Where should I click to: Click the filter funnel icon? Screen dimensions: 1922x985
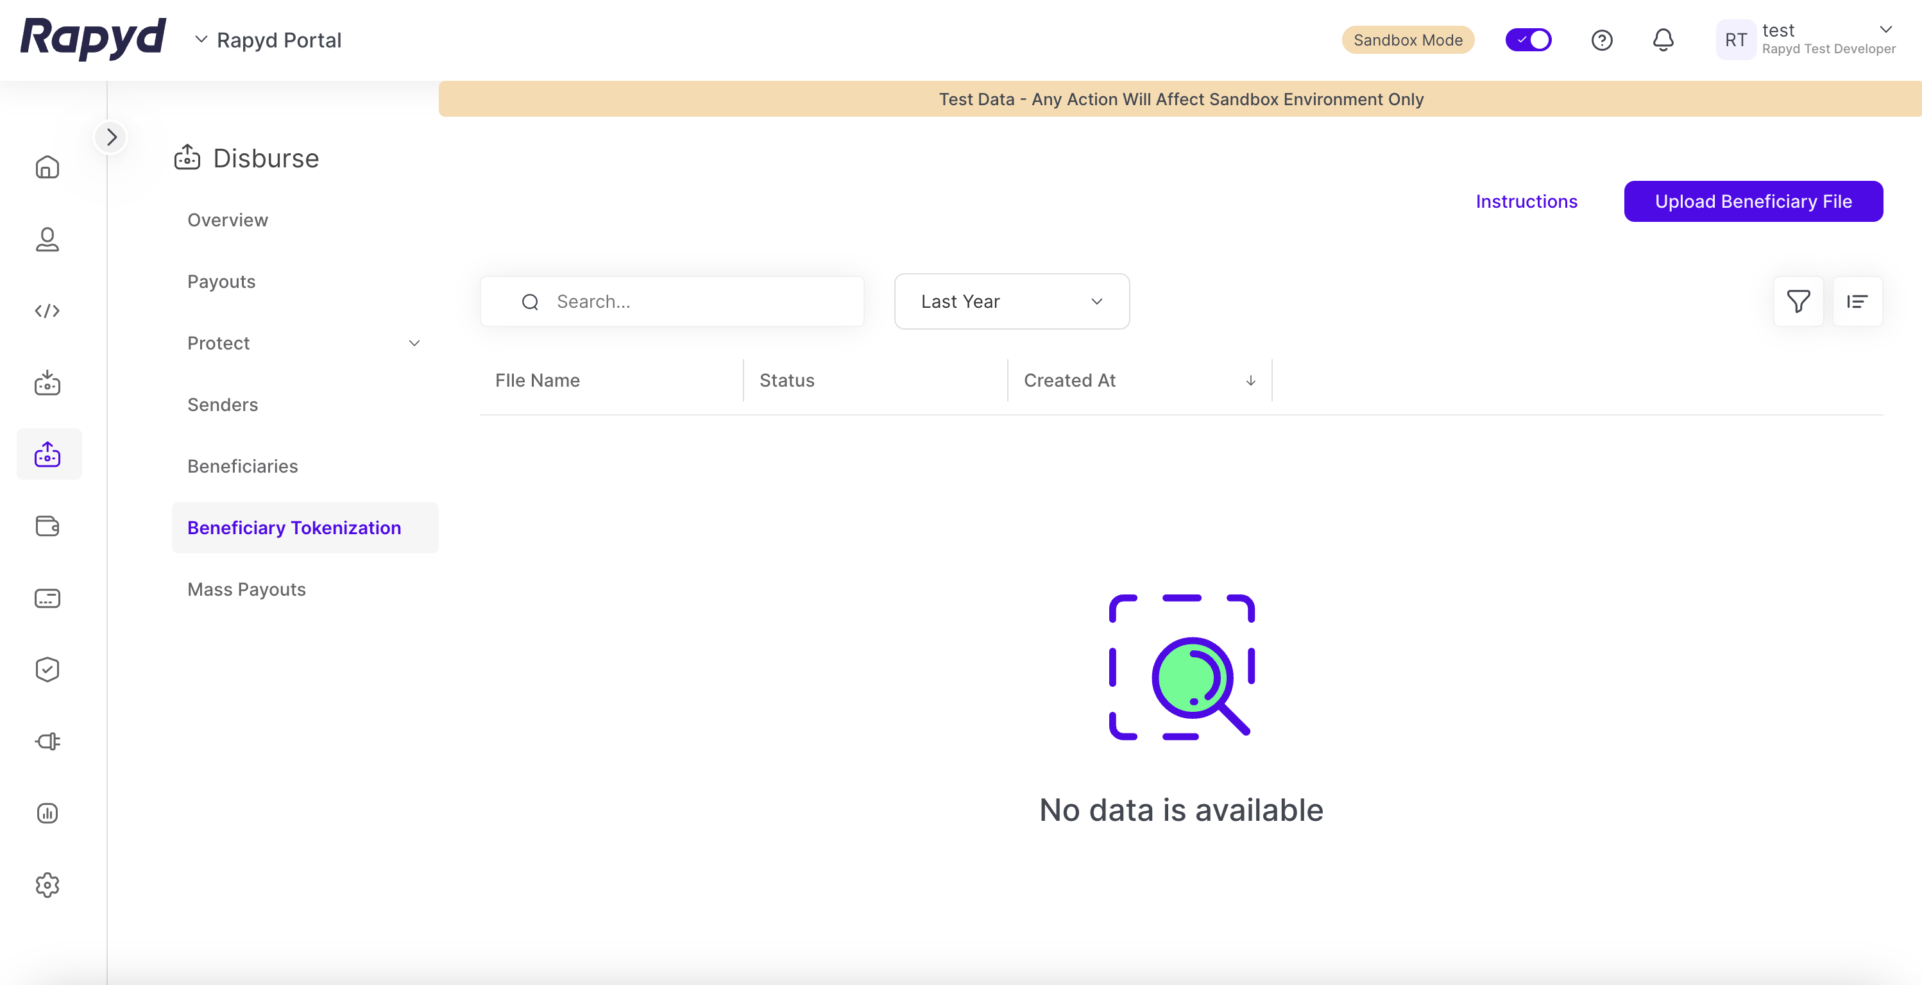1798,301
